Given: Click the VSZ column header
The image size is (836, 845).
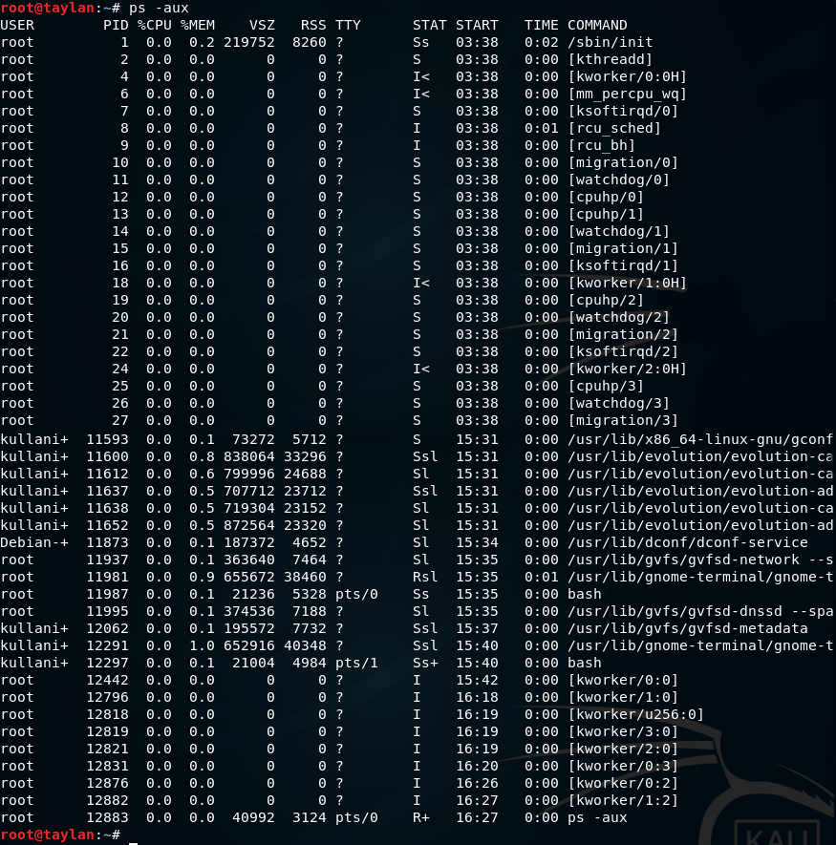Looking at the screenshot, I should tap(262, 26).
